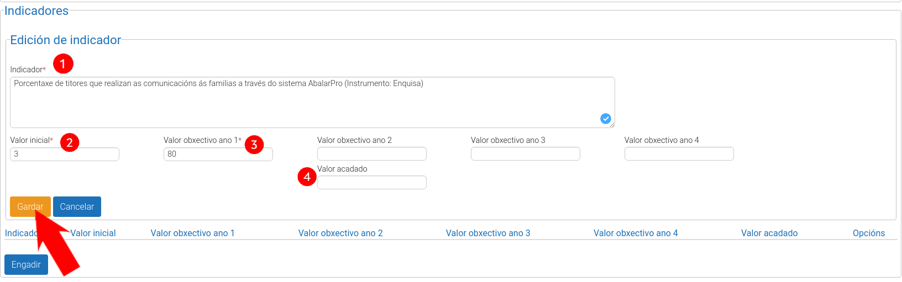Click the Indicador field label
Viewport: 902px width, 282px height.
tap(28, 70)
